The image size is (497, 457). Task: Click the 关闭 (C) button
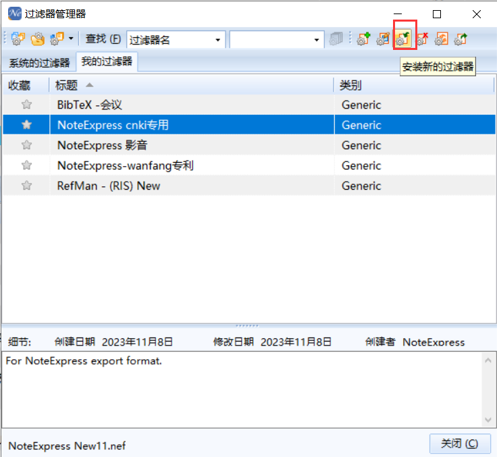click(460, 443)
